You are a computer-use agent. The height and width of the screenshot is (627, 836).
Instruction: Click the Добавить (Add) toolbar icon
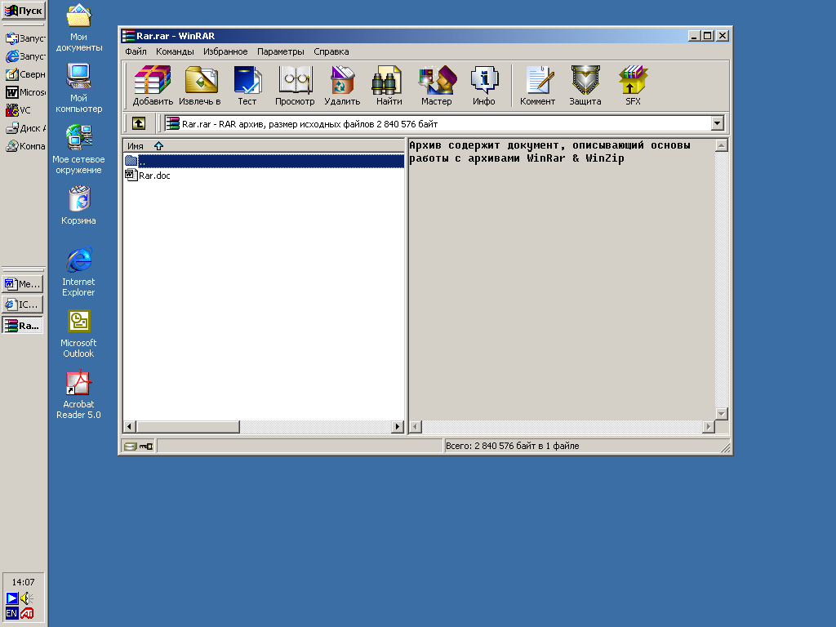tap(153, 85)
